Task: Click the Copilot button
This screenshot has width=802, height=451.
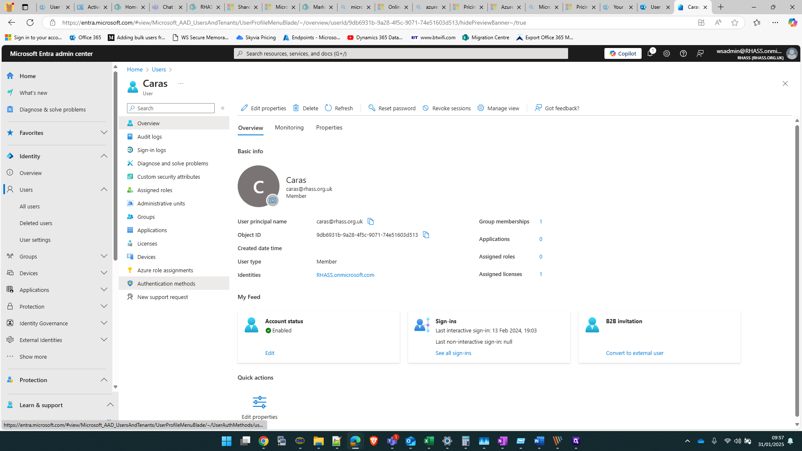Action: pyautogui.click(x=623, y=53)
